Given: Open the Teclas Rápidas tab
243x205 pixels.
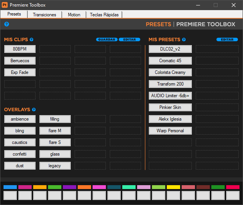Looking at the screenshot, I should pos(104,15).
